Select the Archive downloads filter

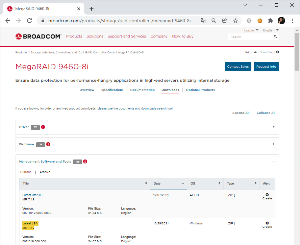pyautogui.click(x=45, y=172)
